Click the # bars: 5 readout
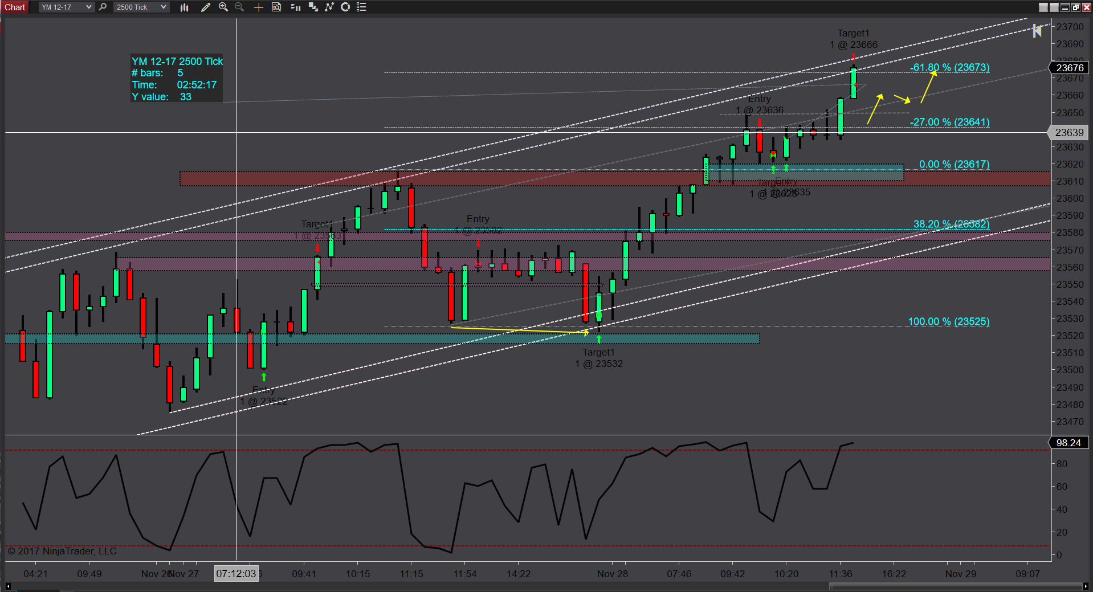 pyautogui.click(x=157, y=73)
